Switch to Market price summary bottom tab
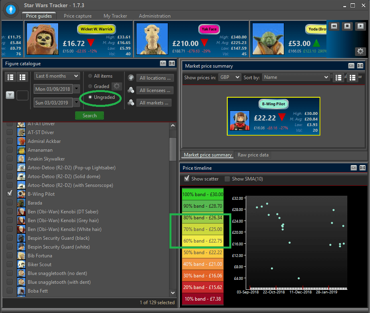 tap(208, 155)
